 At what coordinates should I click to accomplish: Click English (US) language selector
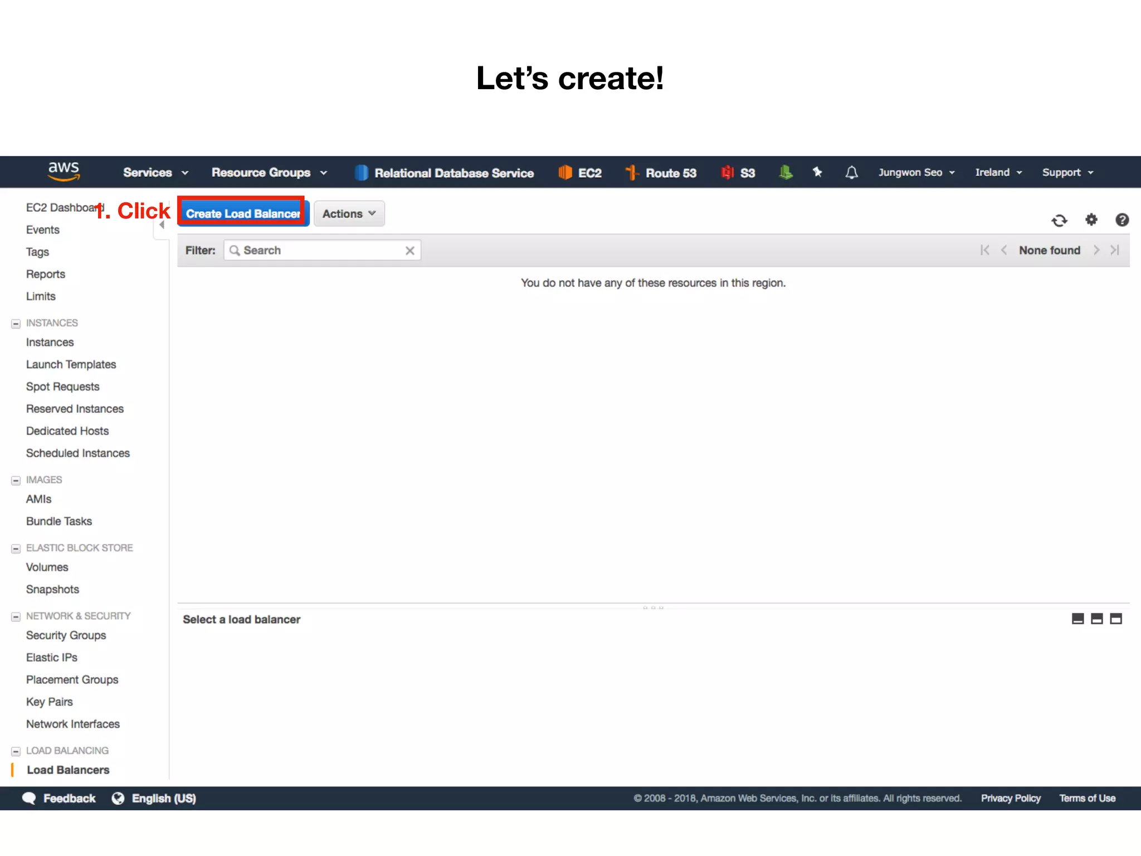click(164, 799)
